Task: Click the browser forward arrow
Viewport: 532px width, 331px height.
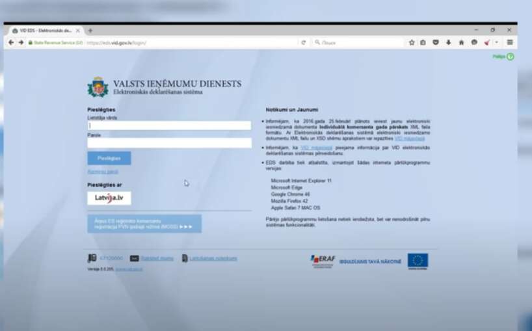Action: (x=21, y=42)
